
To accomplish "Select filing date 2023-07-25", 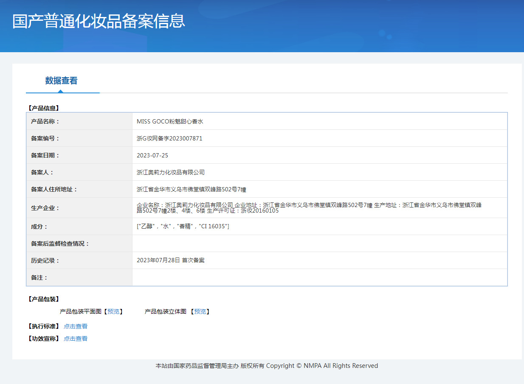I will (x=152, y=155).
